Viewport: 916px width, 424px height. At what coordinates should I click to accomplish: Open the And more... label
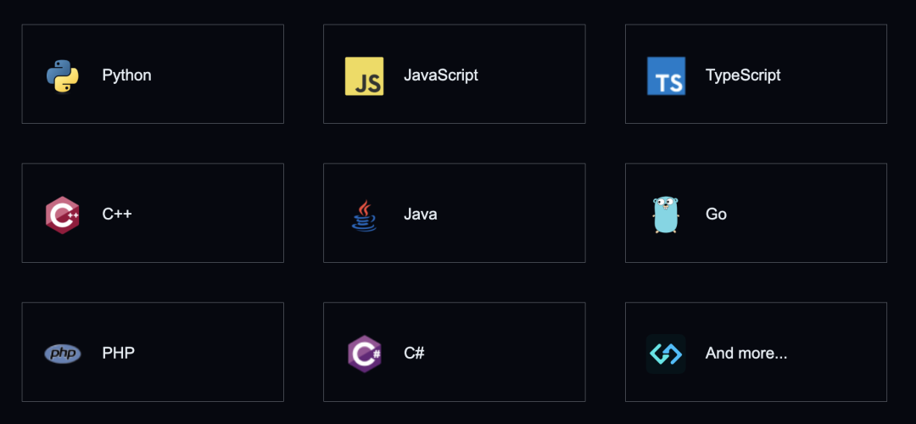click(x=746, y=354)
